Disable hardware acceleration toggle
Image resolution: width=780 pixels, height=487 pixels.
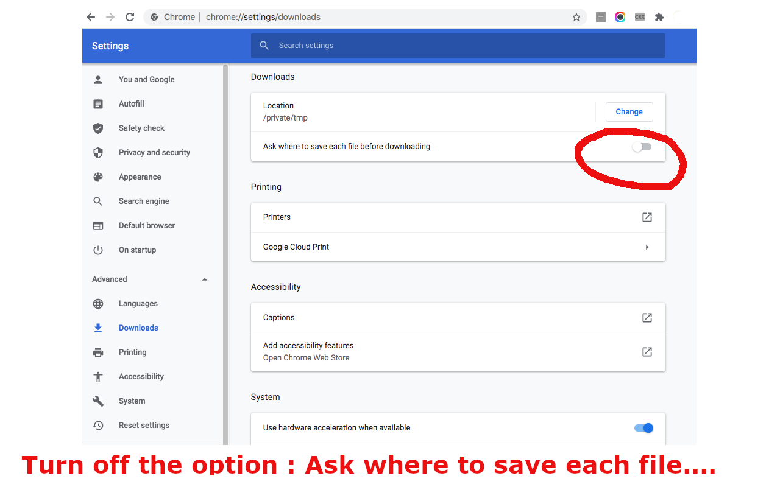(x=644, y=428)
